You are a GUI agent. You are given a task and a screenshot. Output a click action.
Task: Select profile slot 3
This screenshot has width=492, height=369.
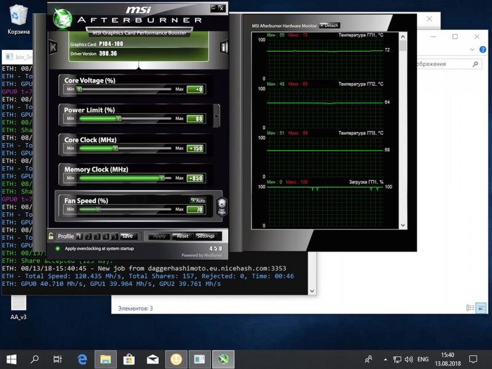click(x=97, y=236)
